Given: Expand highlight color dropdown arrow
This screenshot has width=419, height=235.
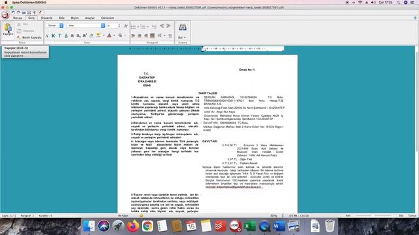Looking at the screenshot, I should click(103, 35).
